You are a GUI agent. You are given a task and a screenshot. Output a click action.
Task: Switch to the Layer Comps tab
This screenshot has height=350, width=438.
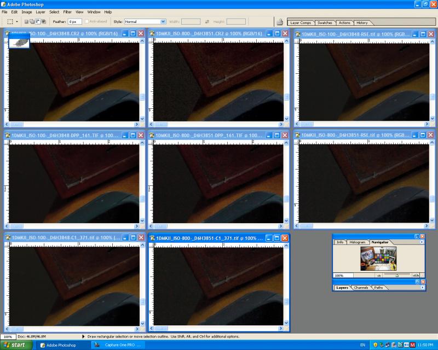tap(301, 22)
